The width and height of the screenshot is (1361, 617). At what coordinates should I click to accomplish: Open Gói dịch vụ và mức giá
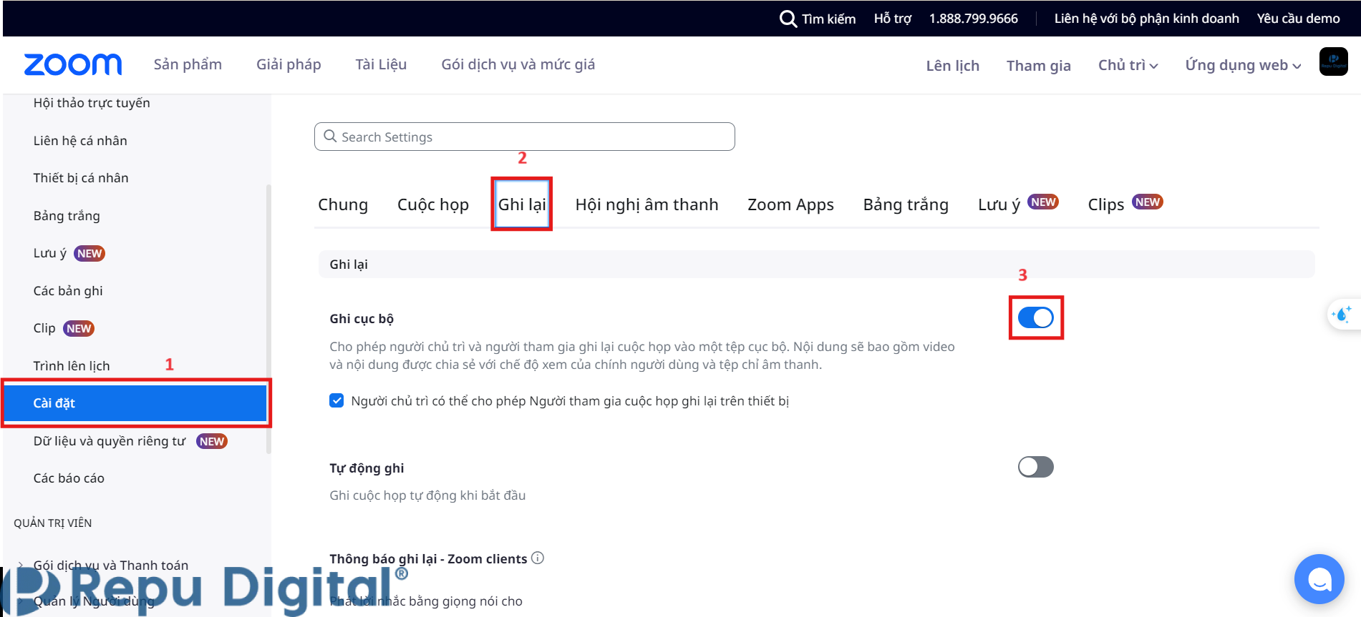518,64
